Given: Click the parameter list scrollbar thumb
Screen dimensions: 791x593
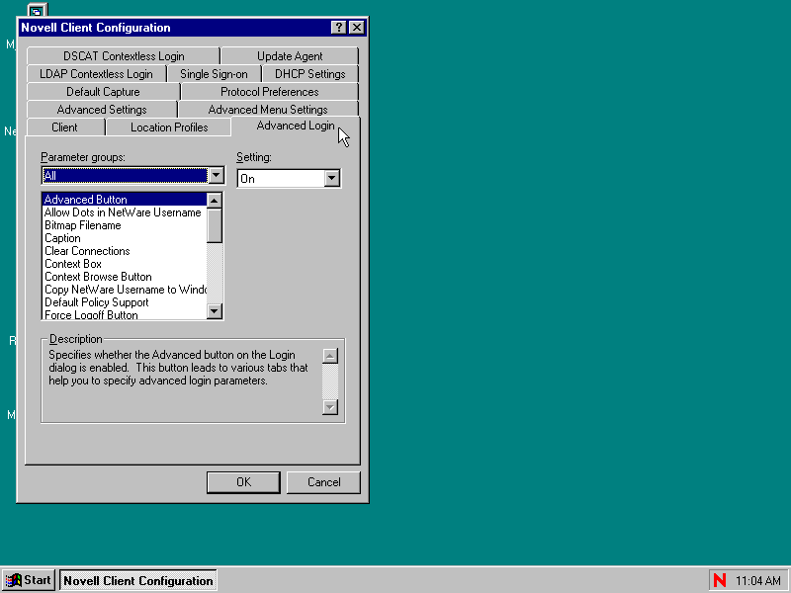Looking at the screenshot, I should point(215,225).
